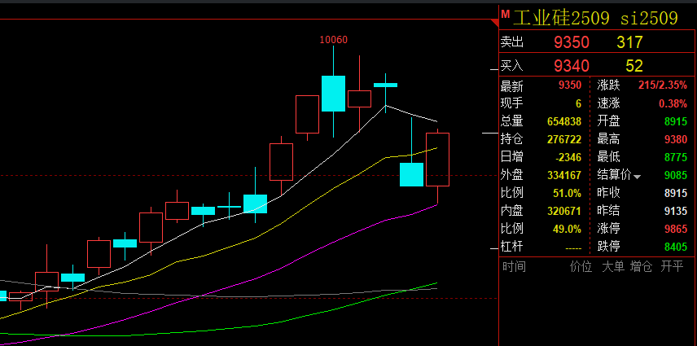Click the 日增 value -2346

[568, 157]
